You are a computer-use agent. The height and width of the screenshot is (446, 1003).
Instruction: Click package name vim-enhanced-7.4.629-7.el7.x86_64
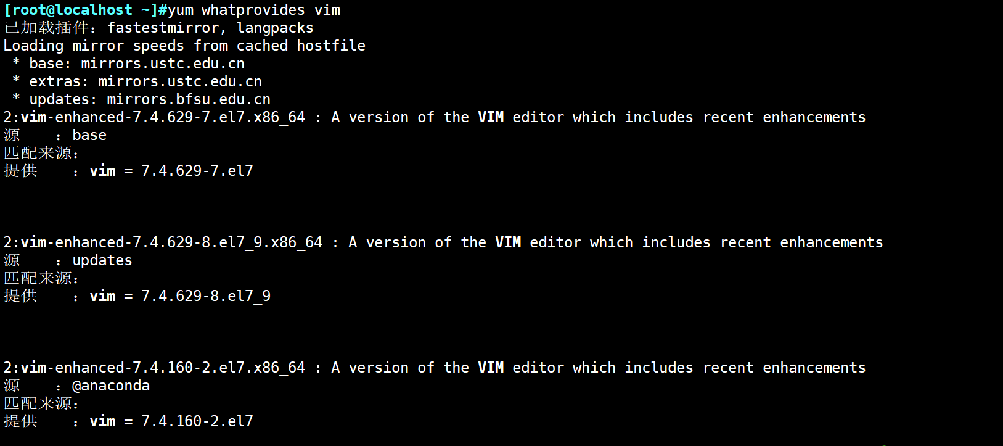[x=163, y=117]
